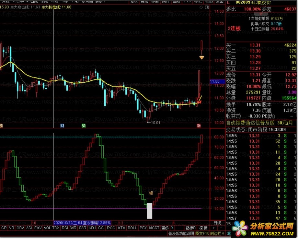Select the OBV indicator tab
The width and height of the screenshot is (299, 239).
20,228
